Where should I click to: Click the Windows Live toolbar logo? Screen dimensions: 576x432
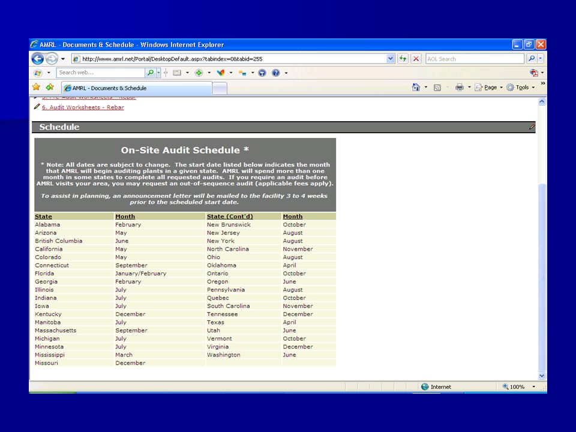point(37,73)
